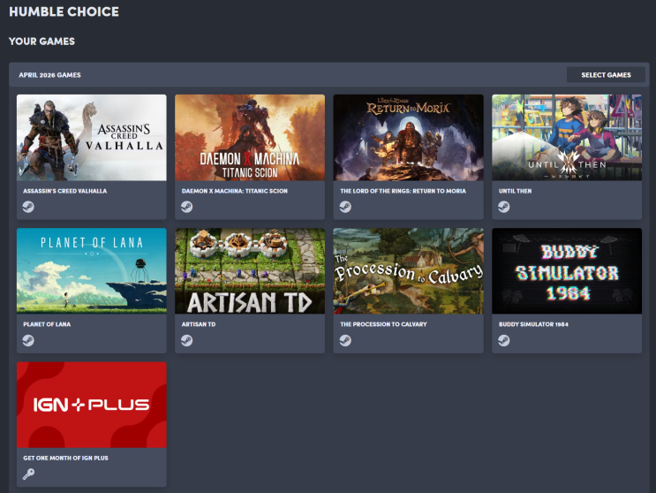Click 'UNTIL THEN' title text
Screen dimensions: 656x493
click(515, 191)
